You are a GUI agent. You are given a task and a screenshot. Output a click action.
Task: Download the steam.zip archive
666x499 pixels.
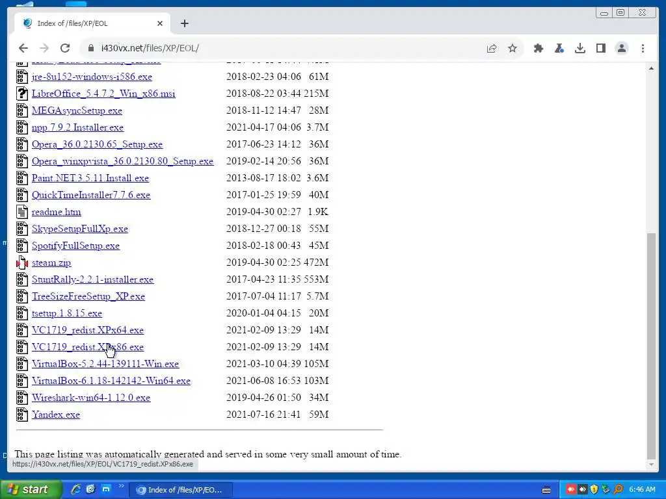click(51, 262)
